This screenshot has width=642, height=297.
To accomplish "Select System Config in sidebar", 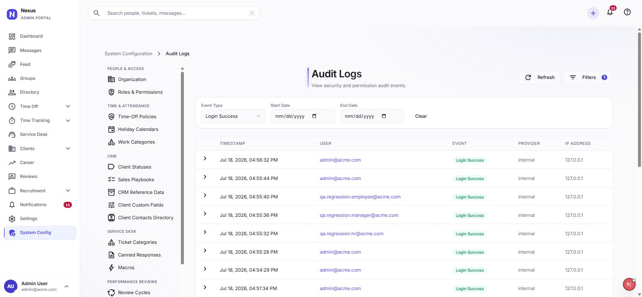I will pyautogui.click(x=40, y=233).
